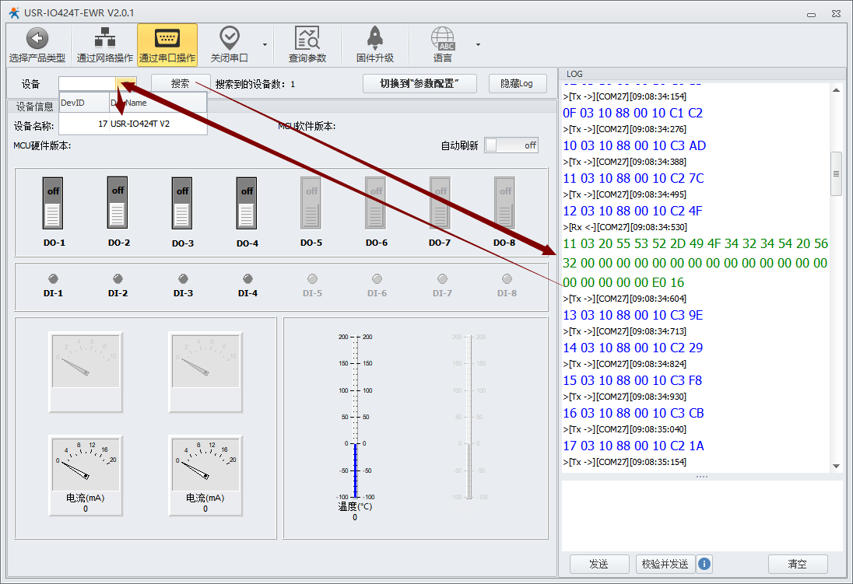The width and height of the screenshot is (853, 584).
Task: Toggle the disabled DO-8 switch
Action: pyautogui.click(x=505, y=204)
